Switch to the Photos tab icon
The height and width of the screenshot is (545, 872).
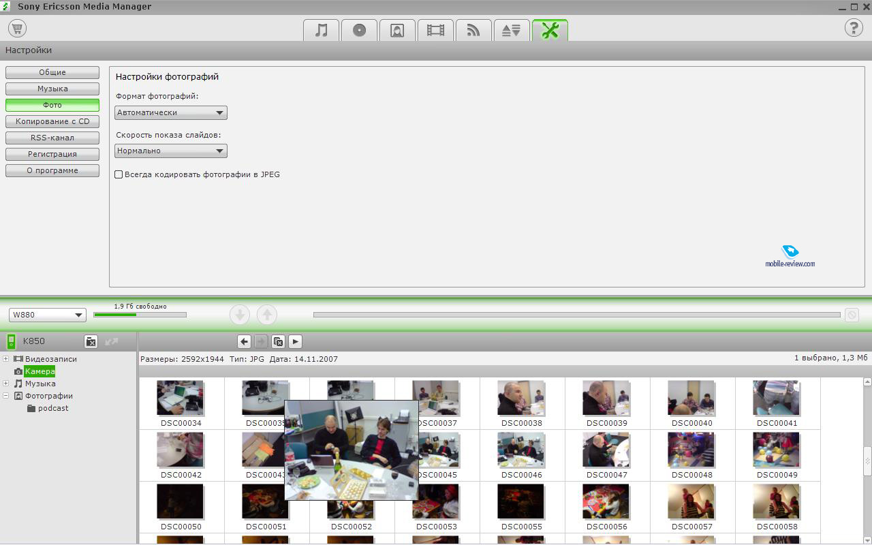click(x=398, y=30)
